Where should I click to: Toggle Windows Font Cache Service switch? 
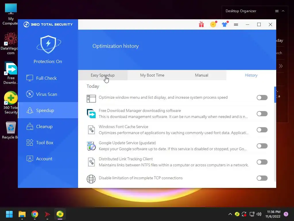[x=262, y=130]
